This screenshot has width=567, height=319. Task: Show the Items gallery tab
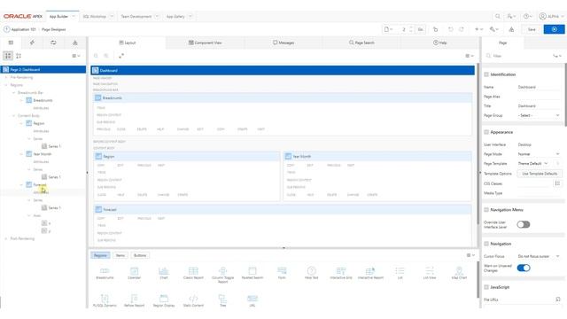[x=120, y=255]
